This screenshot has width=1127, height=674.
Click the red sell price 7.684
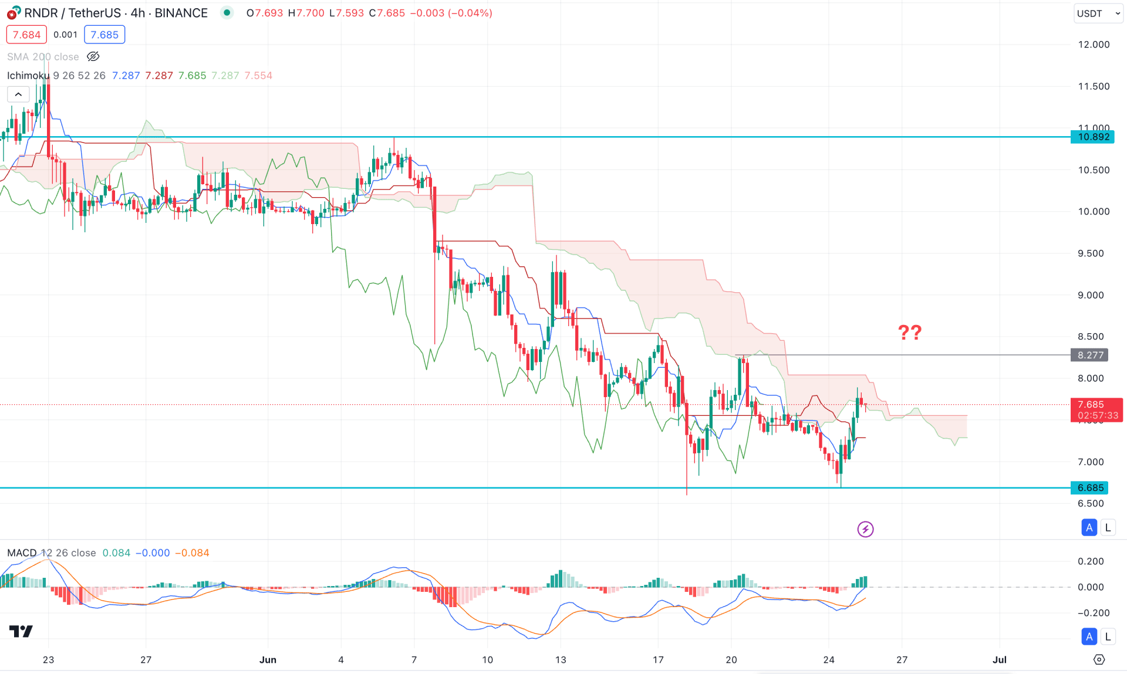pos(26,35)
